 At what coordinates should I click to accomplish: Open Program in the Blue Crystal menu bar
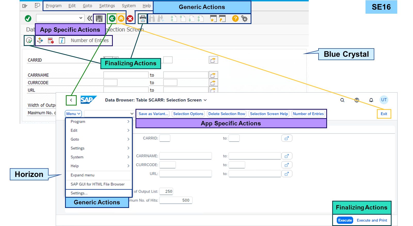(x=54, y=6)
